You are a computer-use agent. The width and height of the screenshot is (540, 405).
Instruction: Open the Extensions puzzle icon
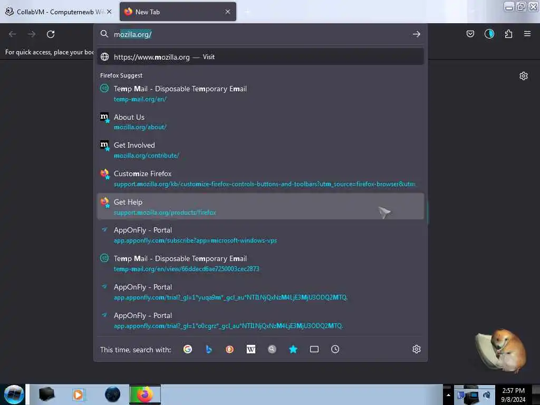click(508, 34)
